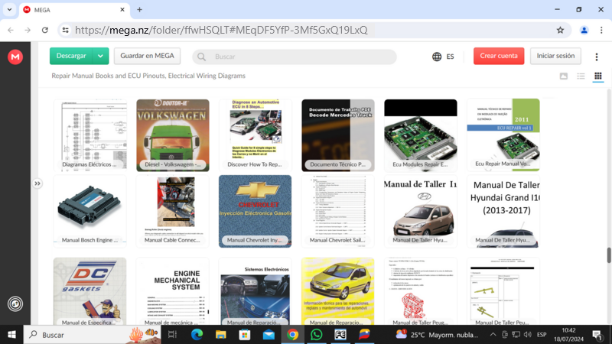This screenshot has width=612, height=344.
Task: Open the Hyundai Grand I10 2013-2017 manual
Action: [x=503, y=211]
